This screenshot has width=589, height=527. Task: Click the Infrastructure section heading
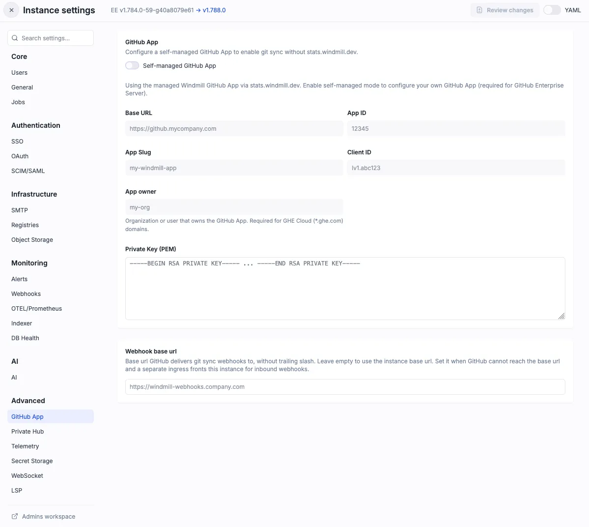34,194
